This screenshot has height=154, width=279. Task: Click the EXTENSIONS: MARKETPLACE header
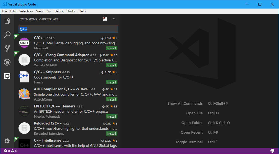pyautogui.click(x=39, y=19)
